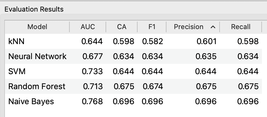This screenshot has width=267, height=117.
Task: Select the Neural Network row
Action: [133, 56]
